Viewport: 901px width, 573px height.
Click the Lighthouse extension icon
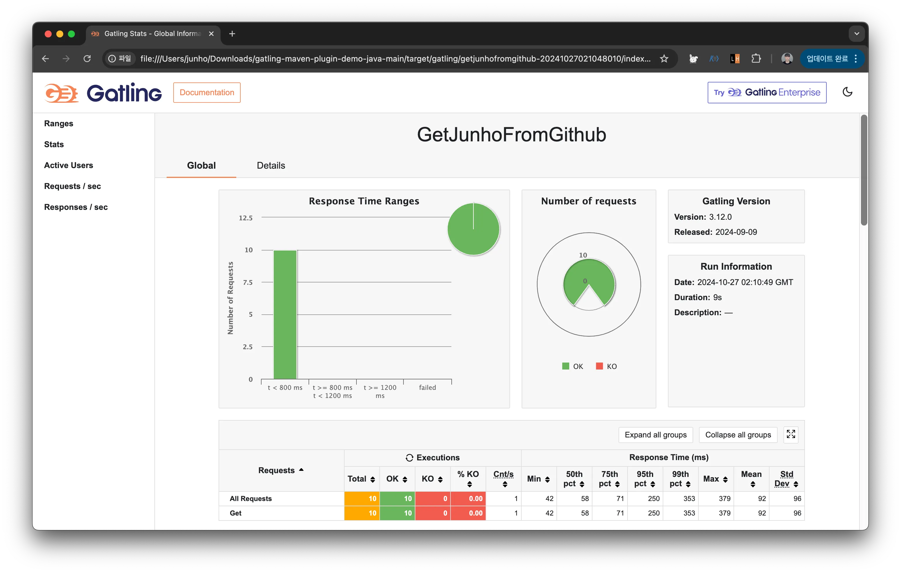pyautogui.click(x=735, y=59)
